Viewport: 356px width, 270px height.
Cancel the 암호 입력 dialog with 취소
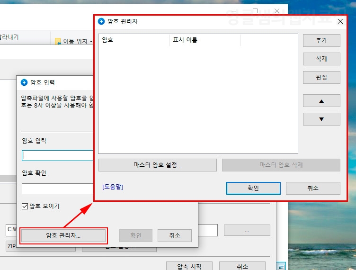click(x=175, y=236)
